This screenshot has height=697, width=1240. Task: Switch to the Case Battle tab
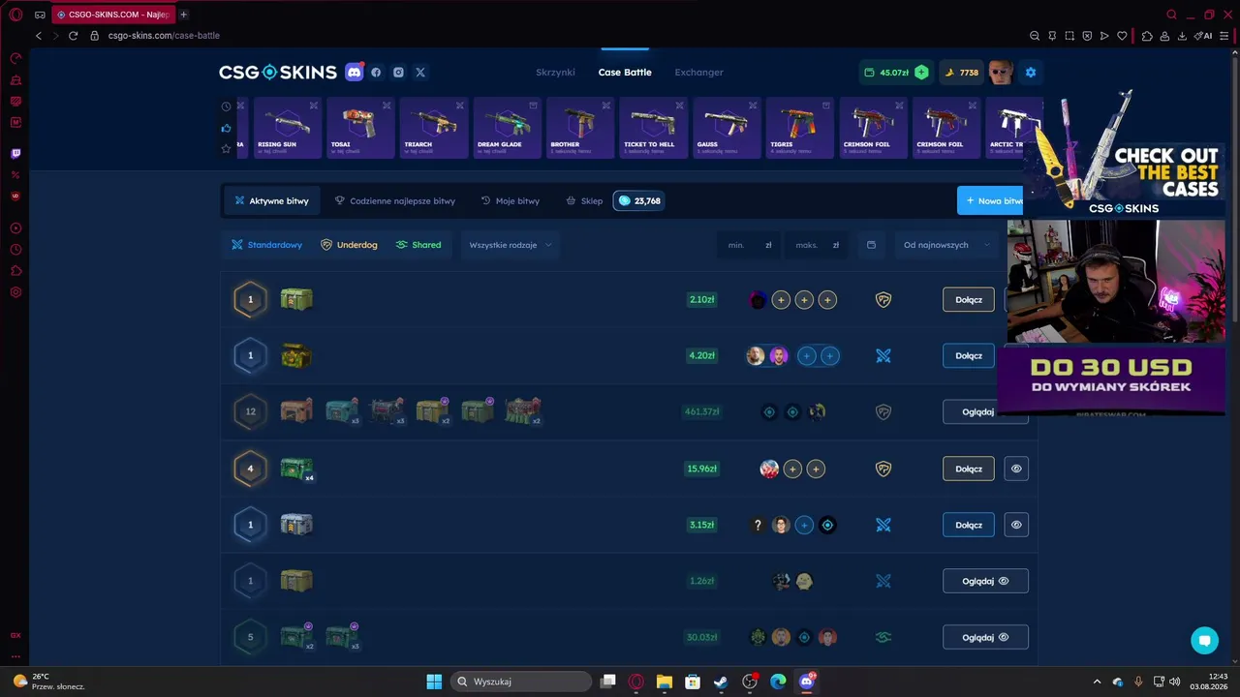625,73
